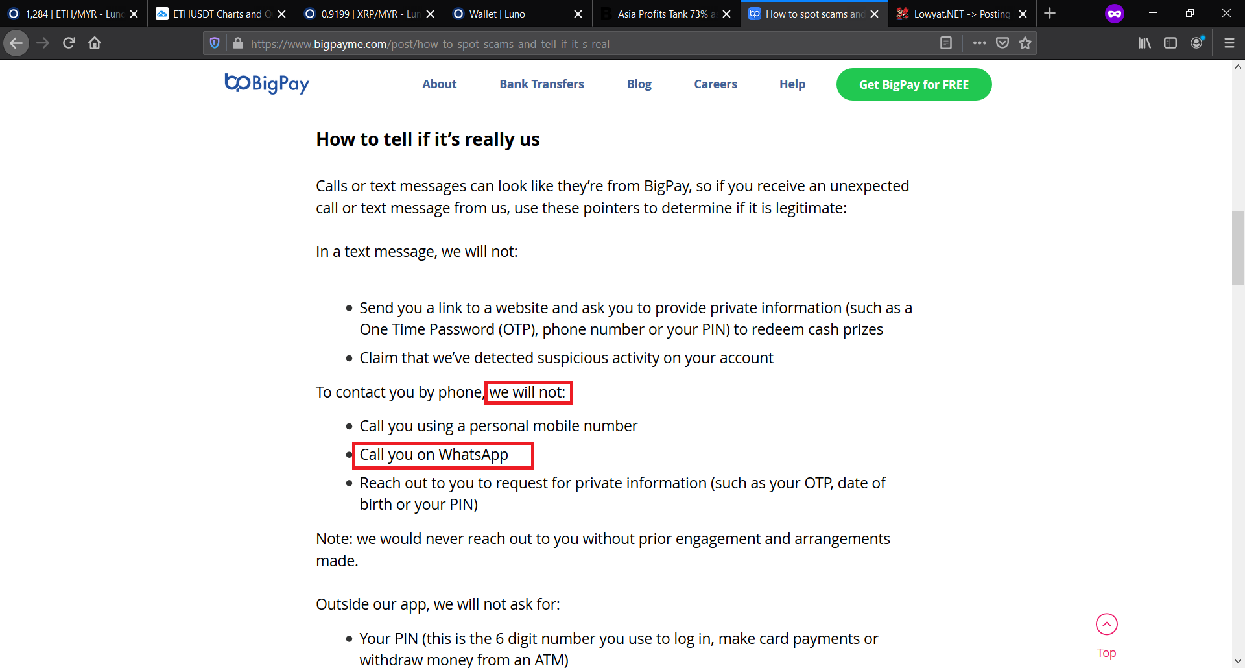Open Bank Transfers navigation link
Image resolution: width=1245 pixels, height=668 pixels.
pyautogui.click(x=541, y=84)
